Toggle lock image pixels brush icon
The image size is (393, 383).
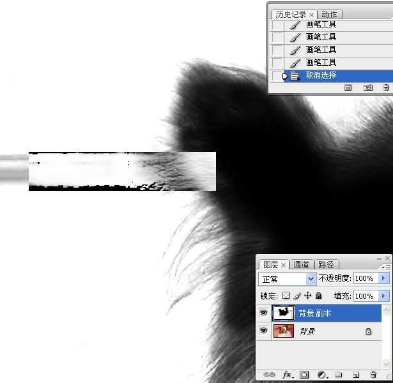click(297, 296)
